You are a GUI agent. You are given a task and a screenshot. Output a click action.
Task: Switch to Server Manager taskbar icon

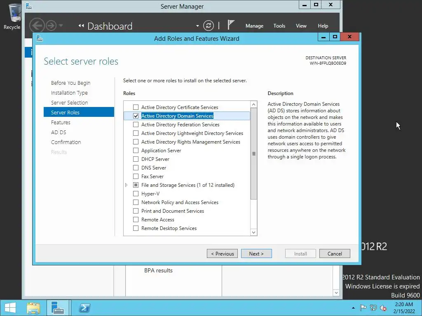point(58,308)
